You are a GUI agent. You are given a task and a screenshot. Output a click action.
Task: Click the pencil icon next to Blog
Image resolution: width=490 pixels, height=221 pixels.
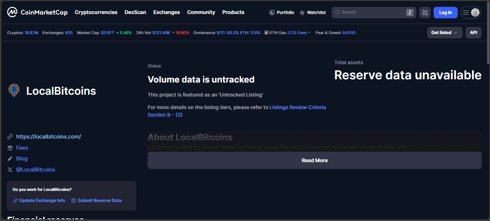(10, 159)
